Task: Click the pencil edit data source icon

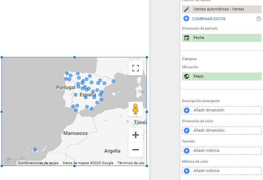Action: tap(187, 9)
